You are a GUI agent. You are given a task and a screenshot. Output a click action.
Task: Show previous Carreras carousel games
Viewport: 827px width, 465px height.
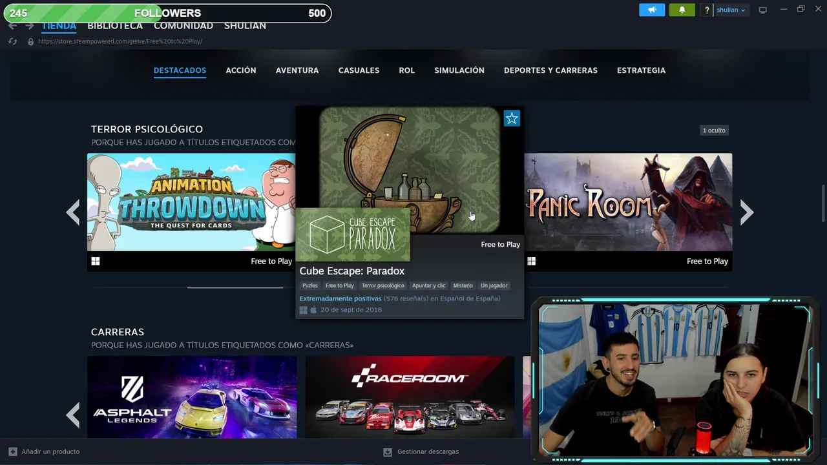click(73, 415)
